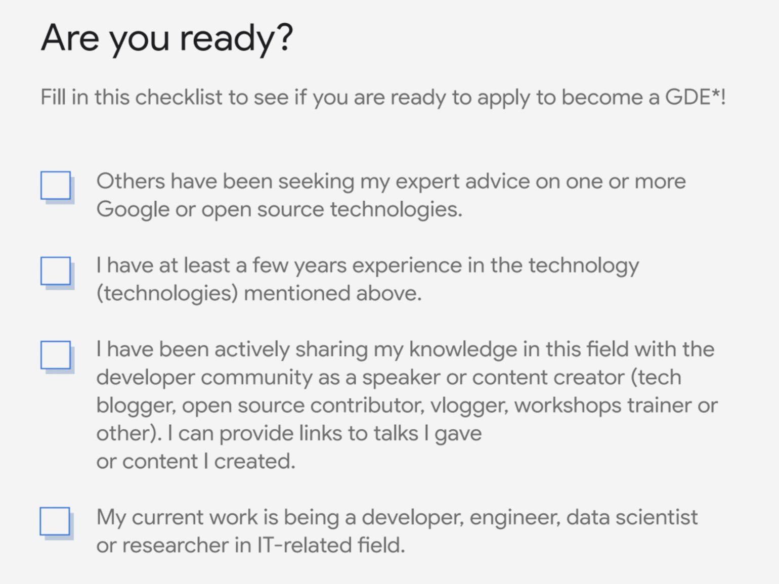The width and height of the screenshot is (779, 584).
Task: Click the 'I have at least a few years experience' line
Action: coord(367,265)
